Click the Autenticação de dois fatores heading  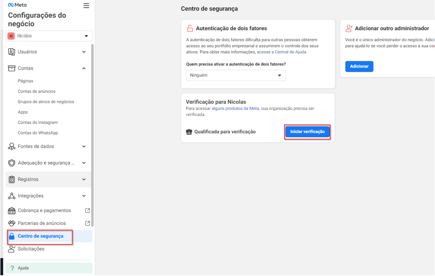coord(231,28)
